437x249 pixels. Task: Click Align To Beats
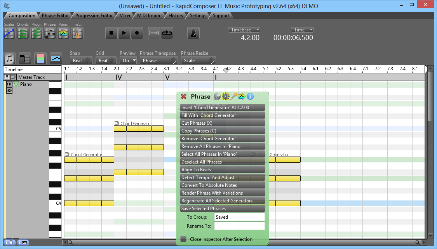click(223, 170)
